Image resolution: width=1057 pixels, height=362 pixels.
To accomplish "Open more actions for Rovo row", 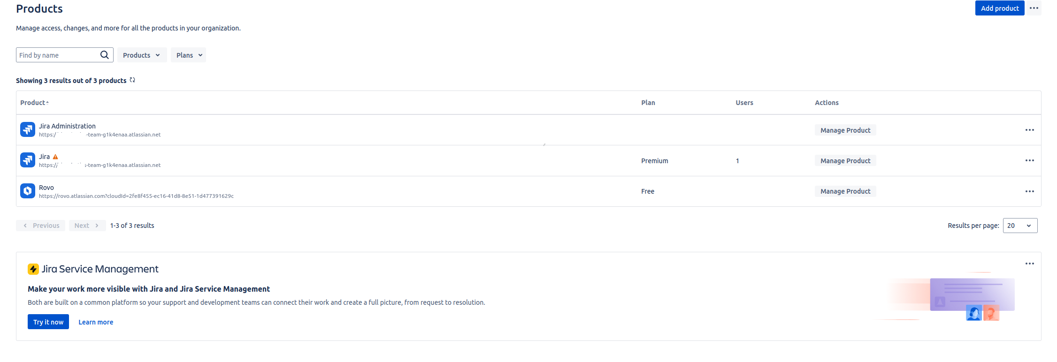I will (x=1030, y=191).
